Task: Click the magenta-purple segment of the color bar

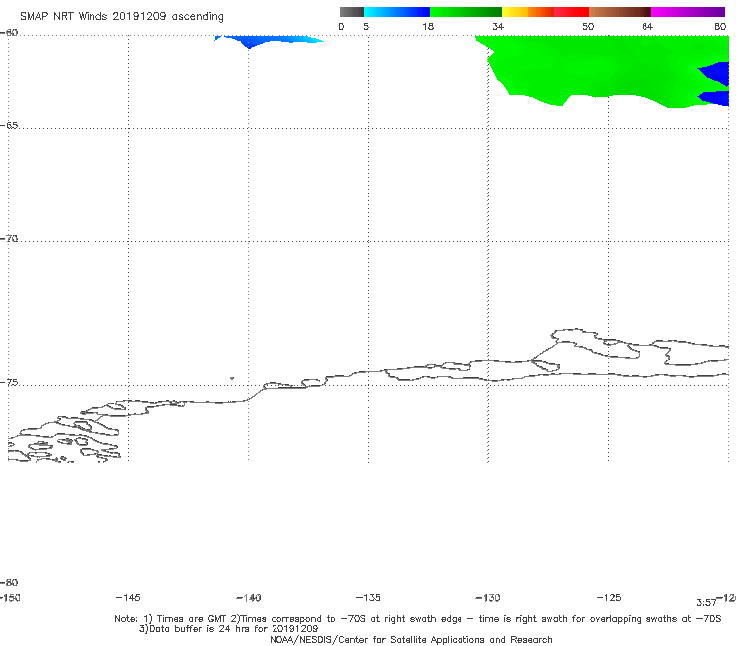Action: click(x=688, y=12)
